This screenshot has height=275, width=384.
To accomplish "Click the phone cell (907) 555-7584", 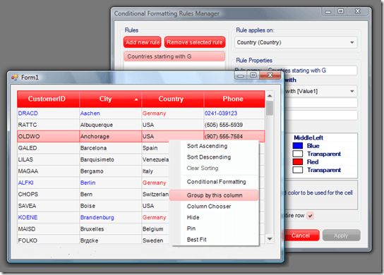I will pos(234,136).
